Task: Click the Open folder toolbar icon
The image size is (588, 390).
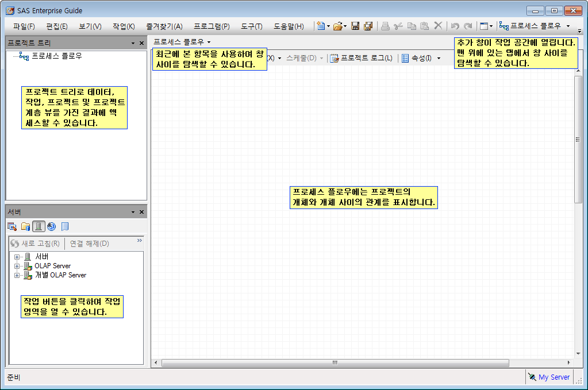Action: (x=338, y=26)
